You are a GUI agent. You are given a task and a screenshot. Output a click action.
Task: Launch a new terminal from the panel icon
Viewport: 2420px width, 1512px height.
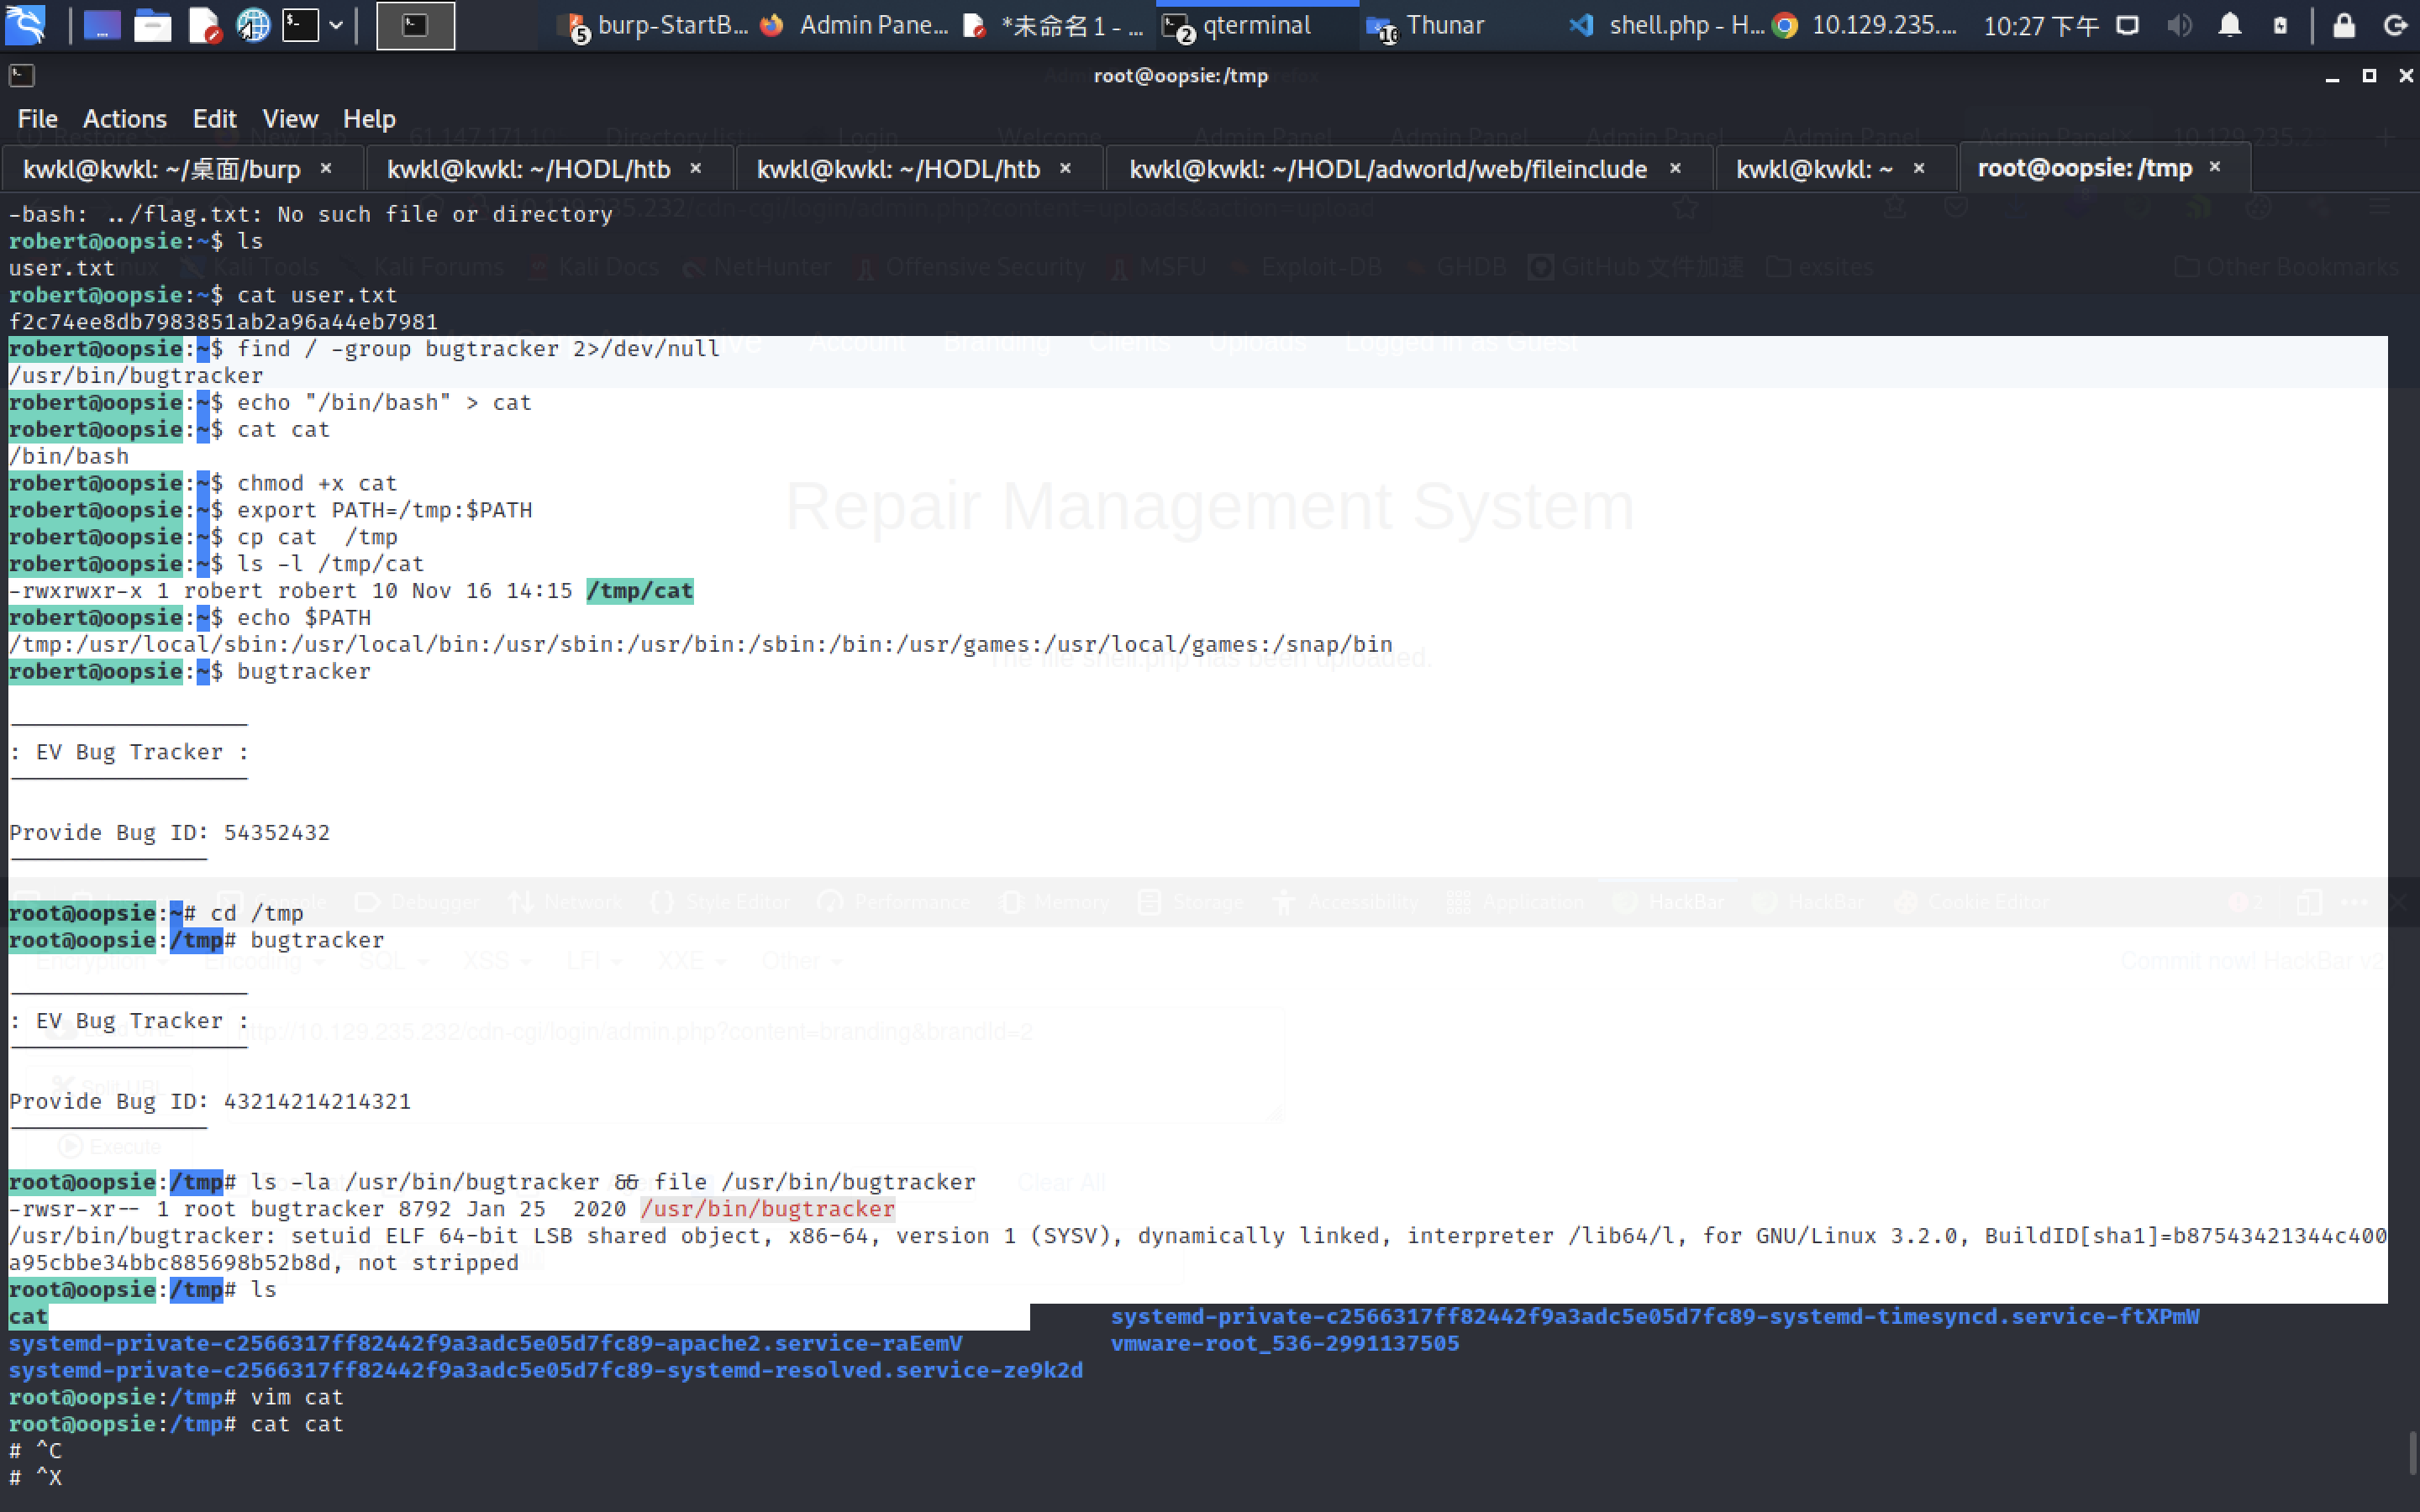pyautogui.click(x=300, y=25)
